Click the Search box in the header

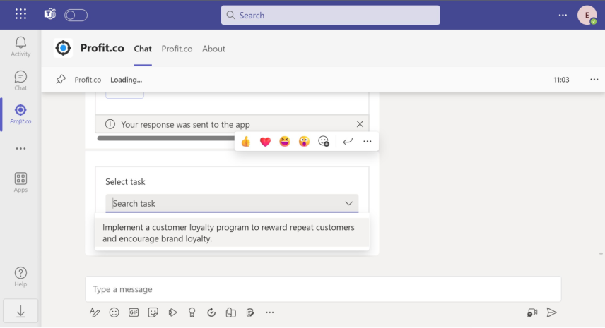[x=330, y=15]
